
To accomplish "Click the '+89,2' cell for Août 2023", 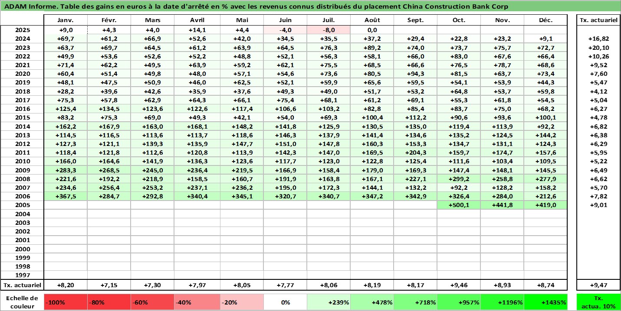I will (x=372, y=48).
